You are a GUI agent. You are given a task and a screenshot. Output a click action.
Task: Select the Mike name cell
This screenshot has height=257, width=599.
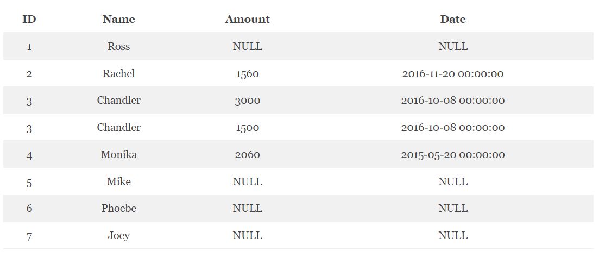pos(119,181)
